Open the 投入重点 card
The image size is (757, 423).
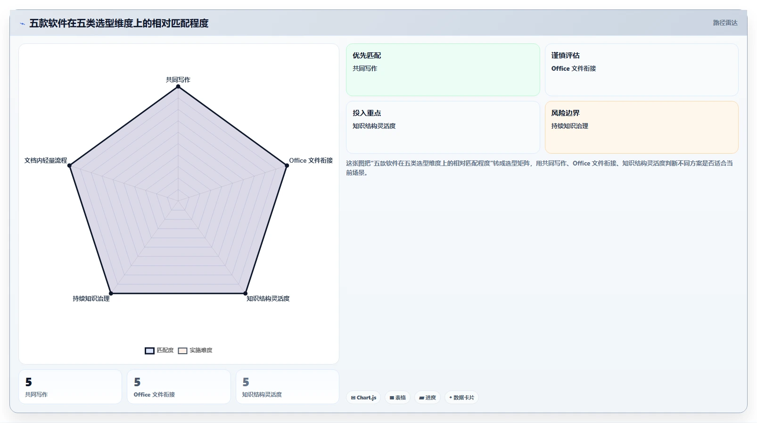[443, 127]
